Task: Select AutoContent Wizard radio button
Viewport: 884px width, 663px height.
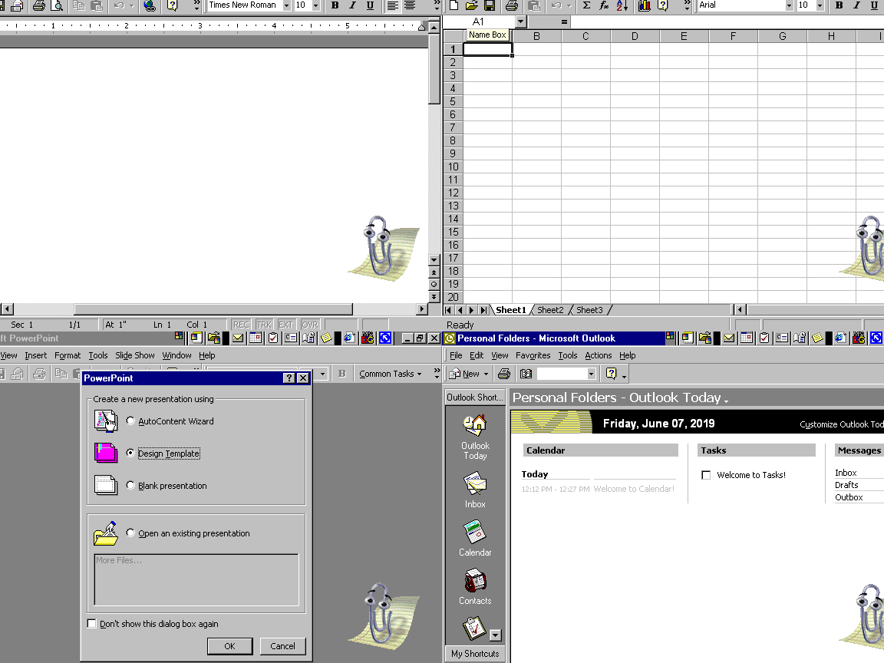Action: point(130,421)
